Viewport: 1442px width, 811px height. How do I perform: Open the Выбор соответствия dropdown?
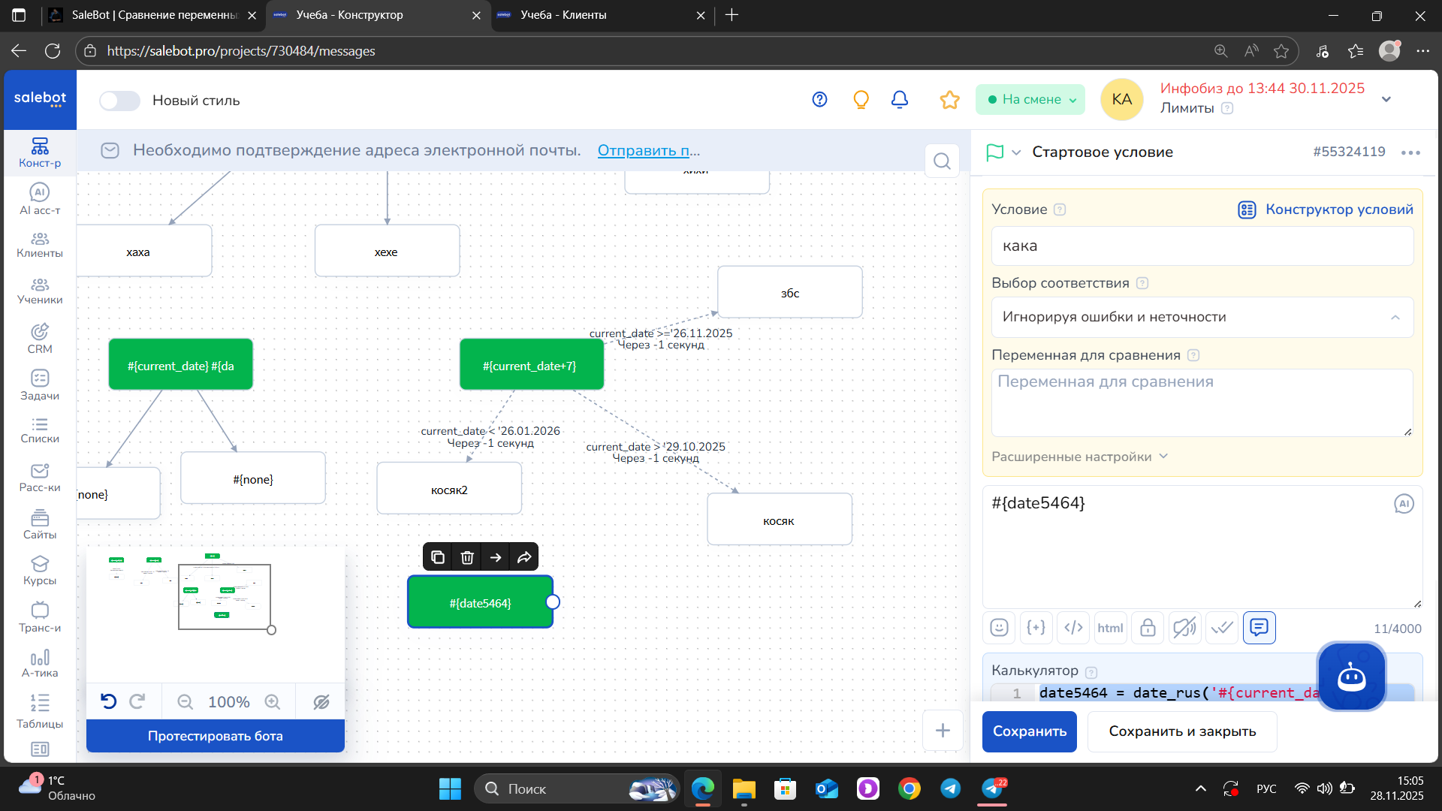coord(1202,317)
